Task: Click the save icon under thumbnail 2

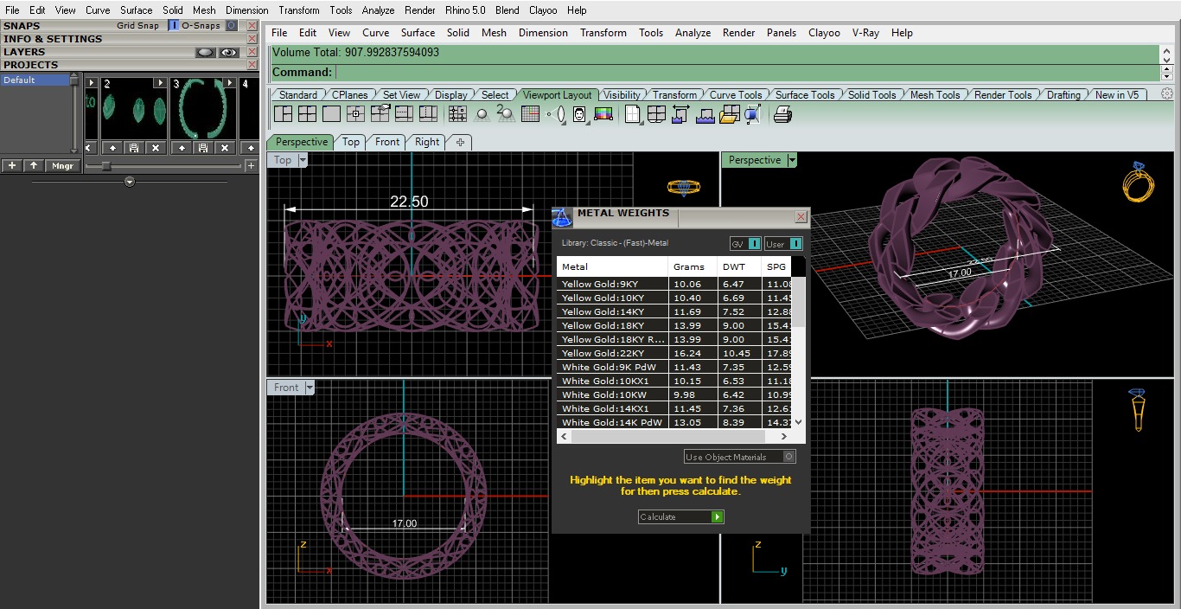Action: point(134,148)
